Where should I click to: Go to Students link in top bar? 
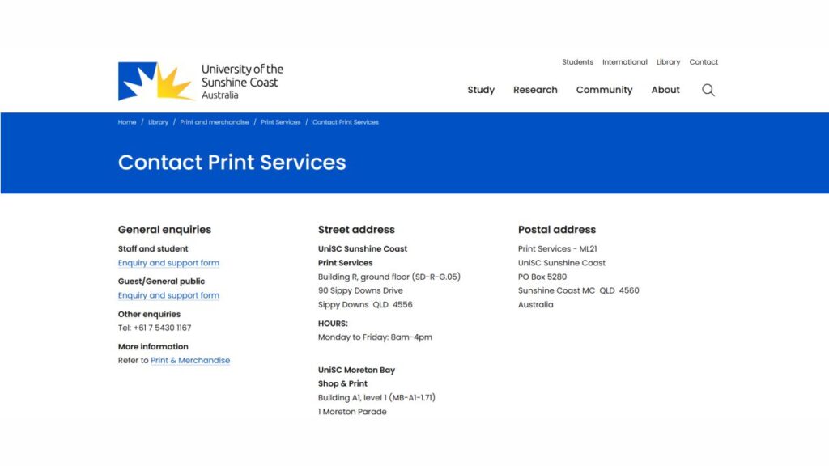577,61
